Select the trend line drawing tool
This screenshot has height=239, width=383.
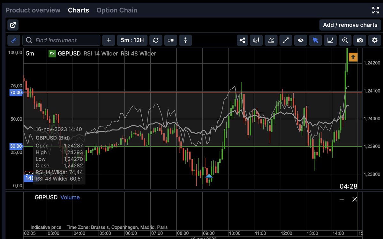pos(286,40)
